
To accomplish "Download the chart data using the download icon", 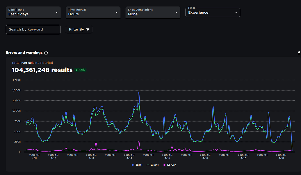I will (x=299, y=53).
